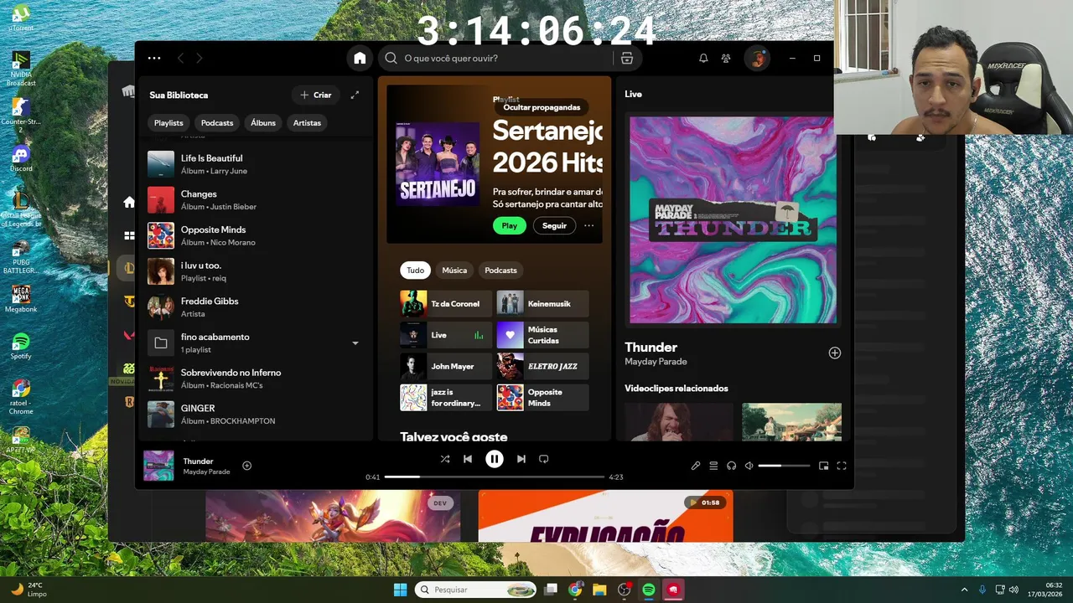Open Life Is Beautiful album in library

click(256, 164)
